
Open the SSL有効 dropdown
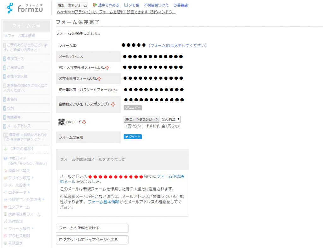171,119
